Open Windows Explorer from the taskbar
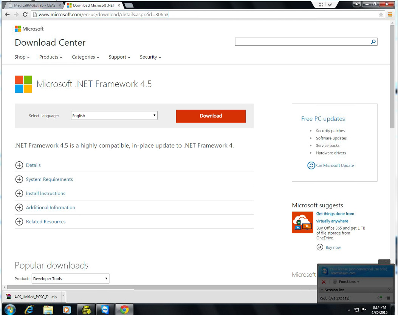The height and width of the screenshot is (315, 398). coord(48,309)
